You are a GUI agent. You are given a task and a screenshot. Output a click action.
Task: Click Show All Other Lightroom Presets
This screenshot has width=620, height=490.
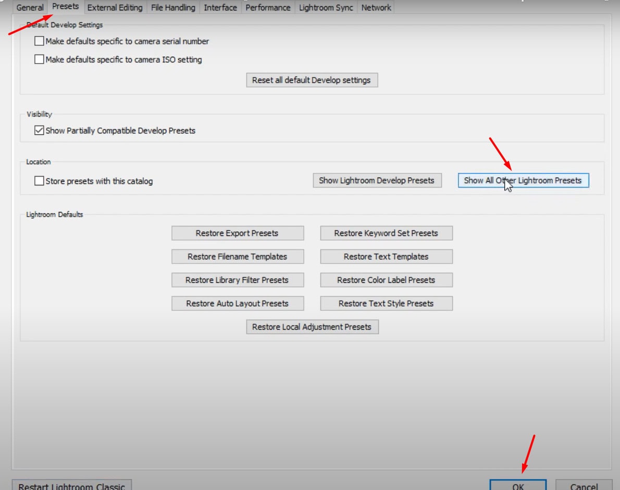(523, 181)
